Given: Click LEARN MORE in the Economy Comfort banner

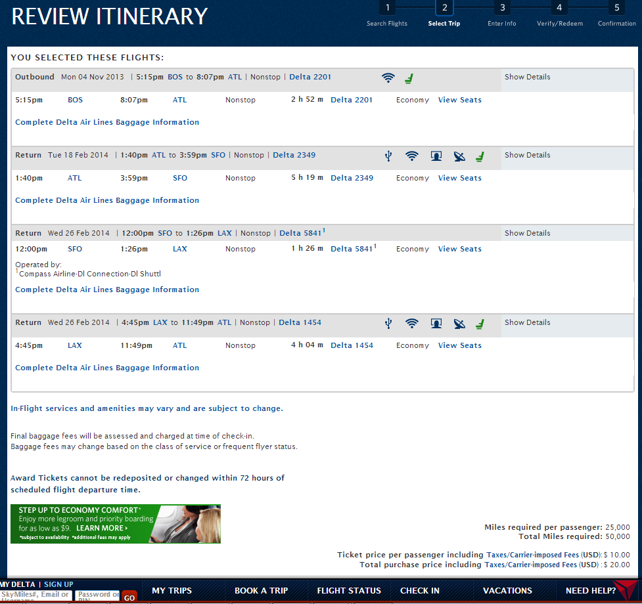Looking at the screenshot, I should coord(102,528).
